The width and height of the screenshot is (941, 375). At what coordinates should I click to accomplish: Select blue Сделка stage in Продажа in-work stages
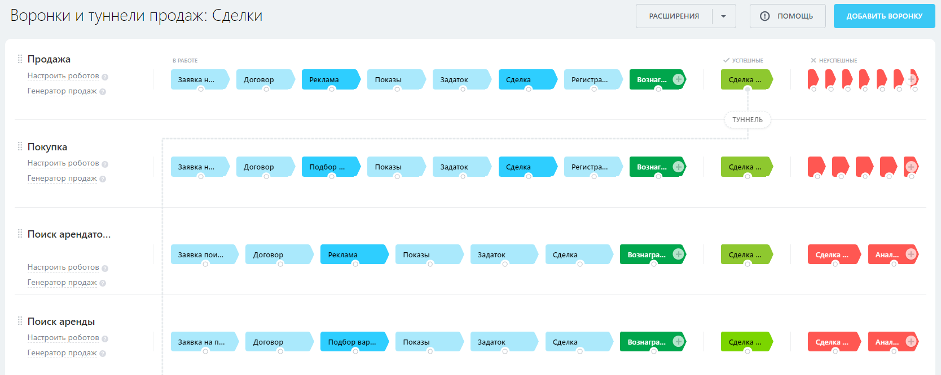click(528, 79)
